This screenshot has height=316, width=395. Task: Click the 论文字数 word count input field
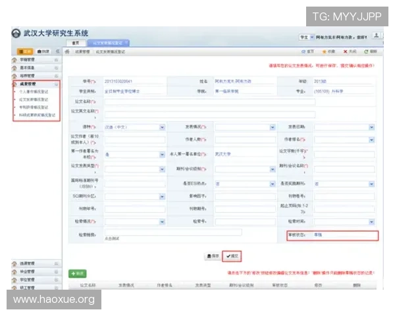344,155
